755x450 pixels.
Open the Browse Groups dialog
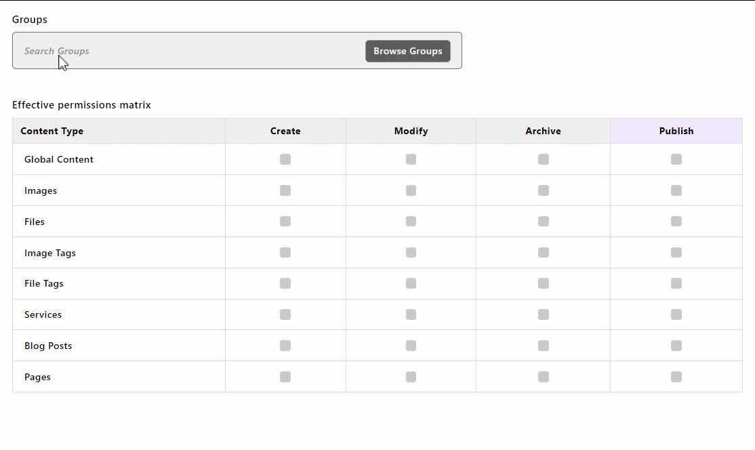[x=408, y=51]
